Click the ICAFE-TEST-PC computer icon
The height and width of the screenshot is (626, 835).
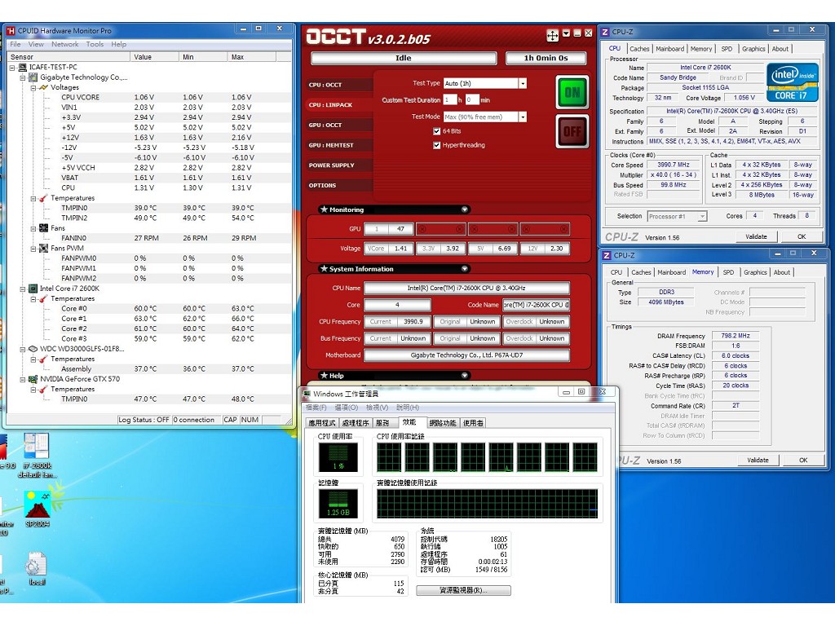22,68
